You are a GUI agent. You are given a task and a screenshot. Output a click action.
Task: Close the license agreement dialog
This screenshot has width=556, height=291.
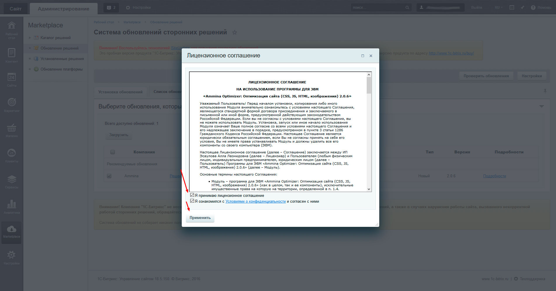coord(371,56)
